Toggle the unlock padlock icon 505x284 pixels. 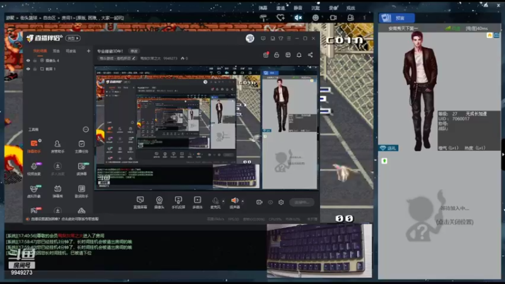(276, 55)
